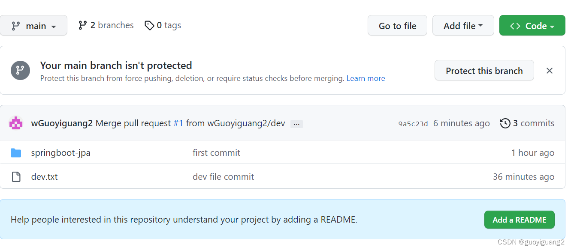Viewport: 571px width, 250px height.
Task: Click the code brackets icon on Code button
Action: 515,26
